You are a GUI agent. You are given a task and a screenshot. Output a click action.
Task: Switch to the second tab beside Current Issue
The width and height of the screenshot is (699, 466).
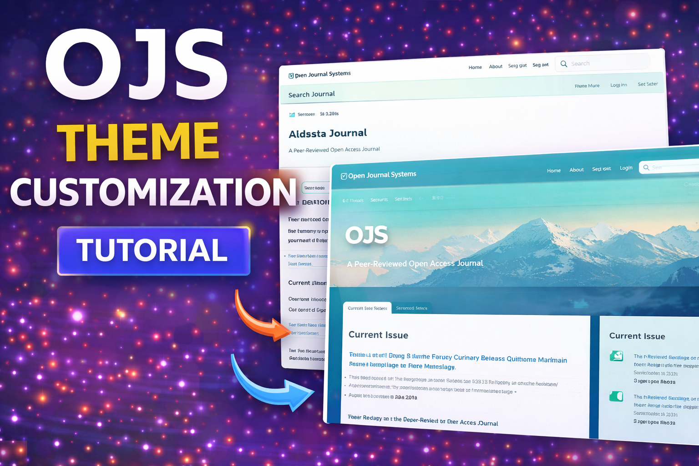coord(412,308)
